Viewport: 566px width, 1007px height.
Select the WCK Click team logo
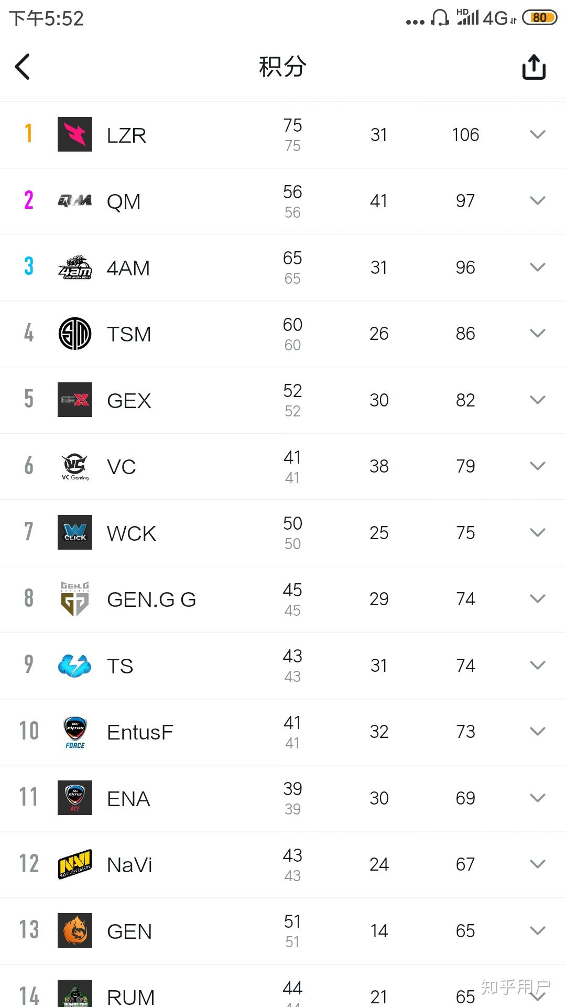point(74,532)
